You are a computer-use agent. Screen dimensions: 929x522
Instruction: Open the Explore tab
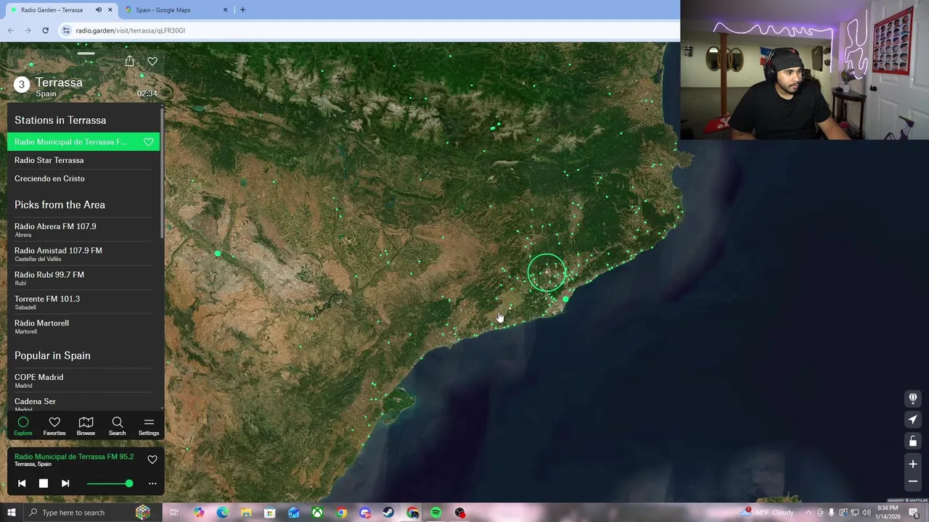coord(23,426)
